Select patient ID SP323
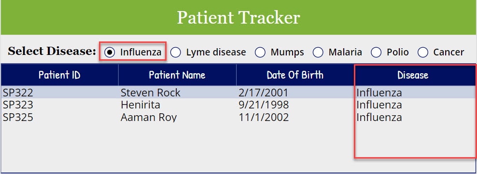The height and width of the screenshot is (174, 477). click(18, 105)
